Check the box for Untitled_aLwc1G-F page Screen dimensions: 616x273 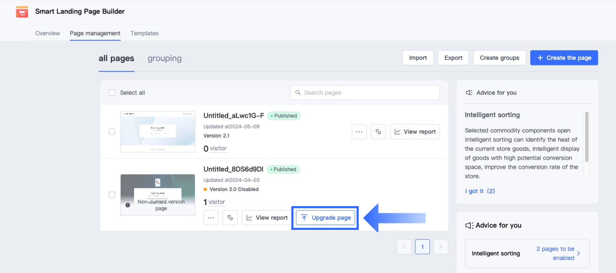click(x=112, y=132)
